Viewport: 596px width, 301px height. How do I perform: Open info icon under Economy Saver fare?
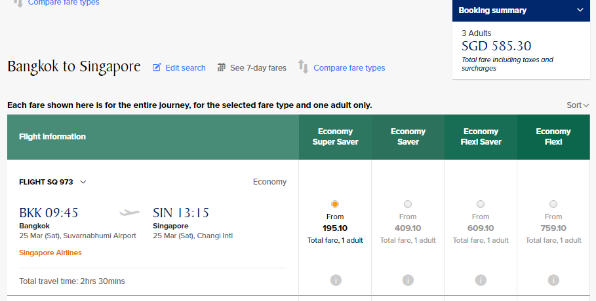pyautogui.click(x=408, y=280)
